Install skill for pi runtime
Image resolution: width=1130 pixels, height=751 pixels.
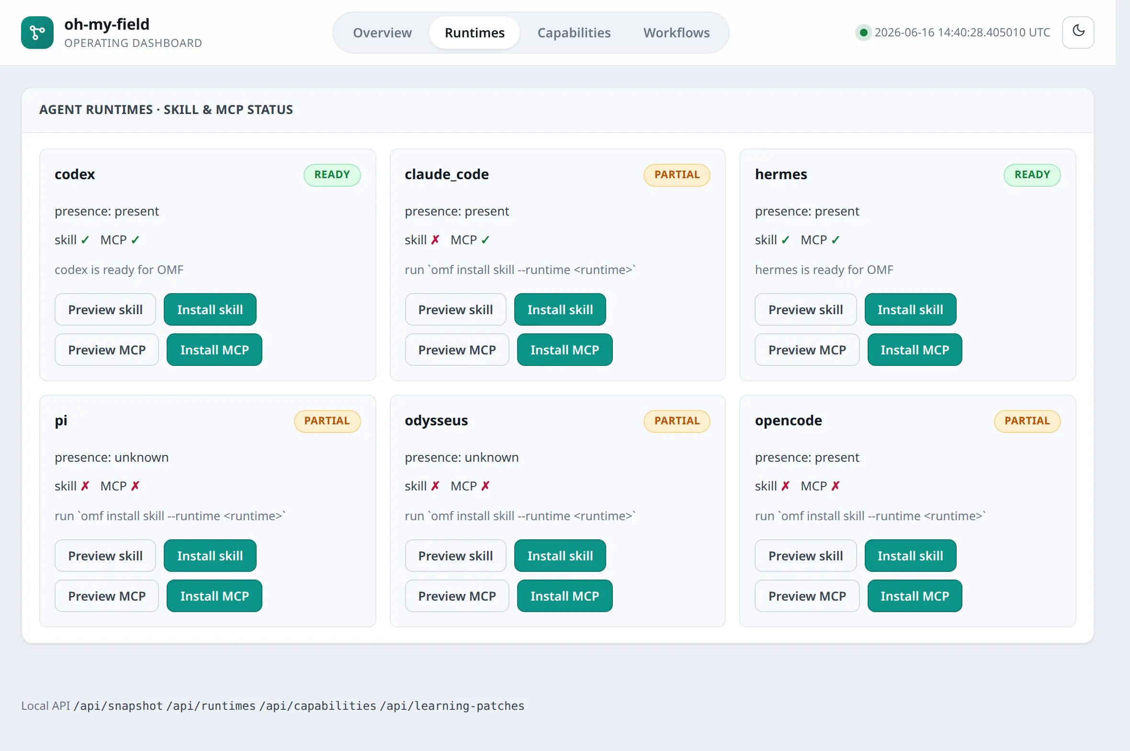[210, 556]
